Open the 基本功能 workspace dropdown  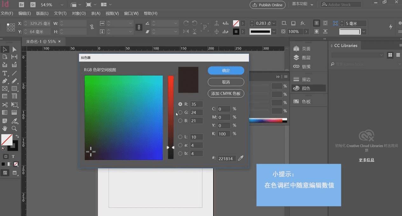pyautogui.click(x=302, y=4)
